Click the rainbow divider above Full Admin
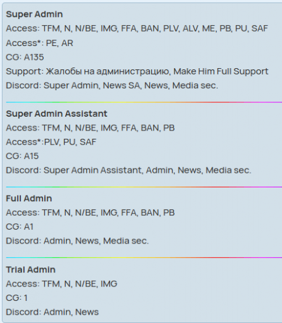Viewport: 282px width, 323px height. (x=144, y=187)
